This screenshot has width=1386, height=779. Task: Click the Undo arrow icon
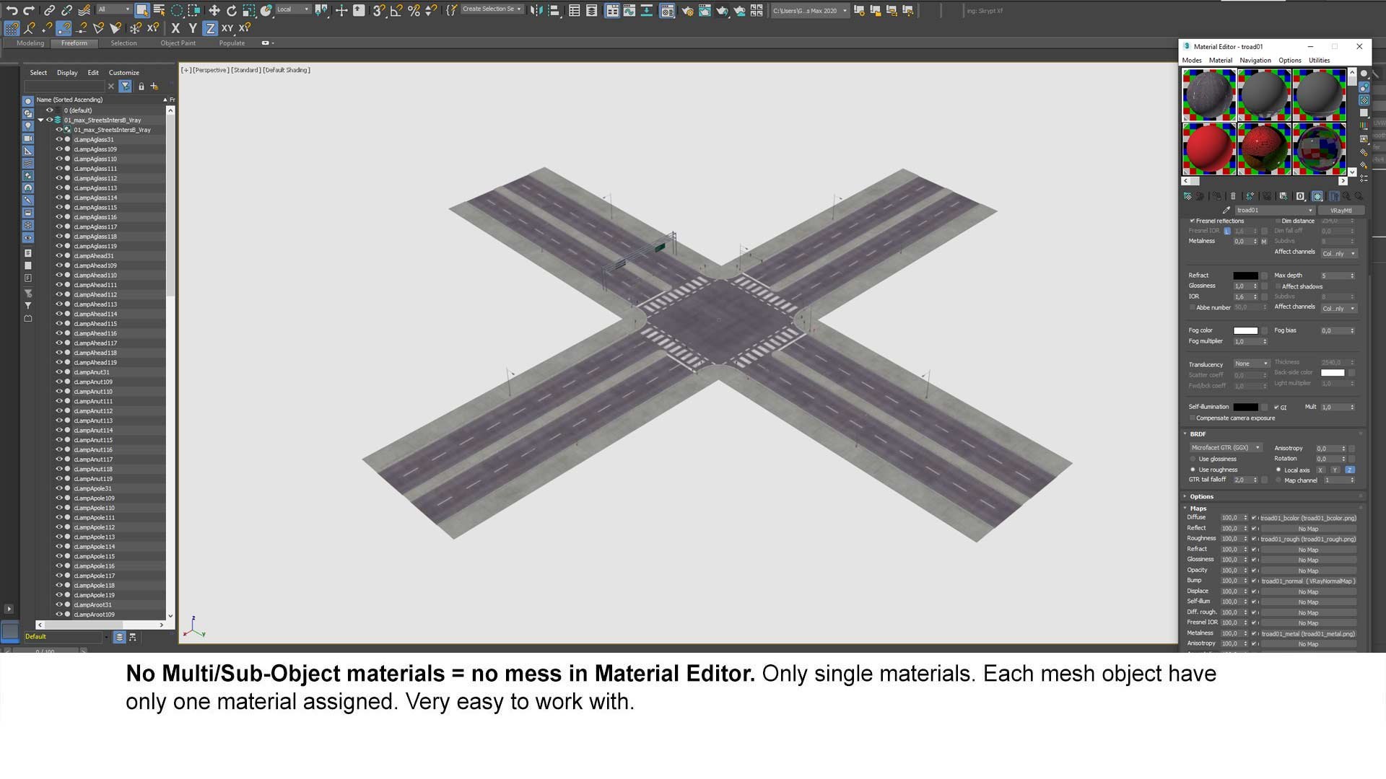(x=12, y=10)
